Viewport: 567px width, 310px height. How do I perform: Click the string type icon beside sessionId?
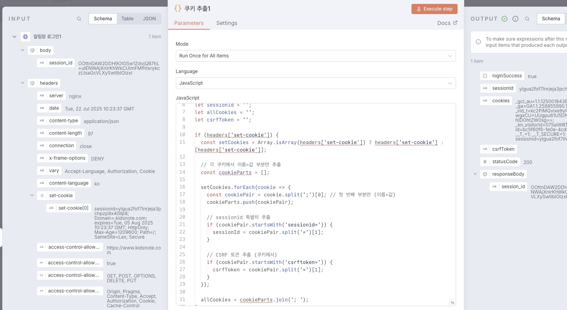[485, 88]
